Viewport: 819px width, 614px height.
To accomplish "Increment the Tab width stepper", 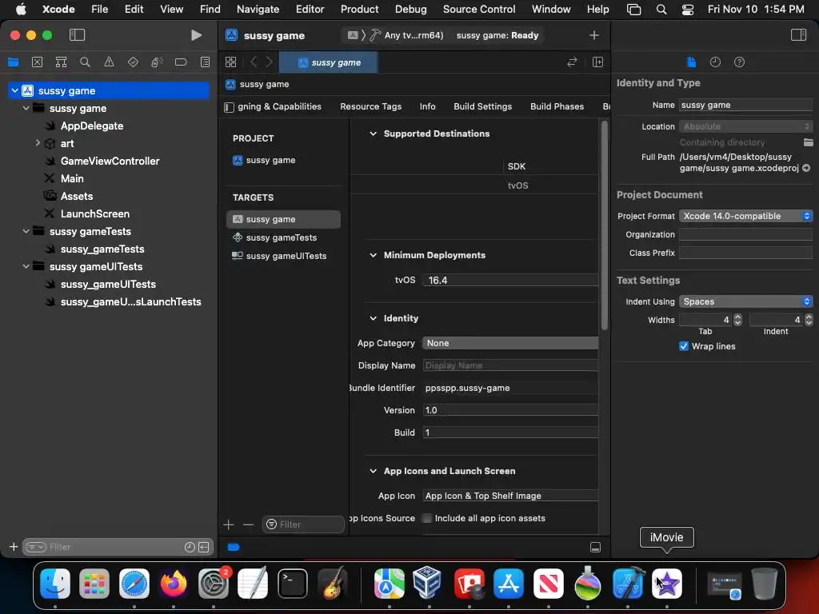I will 737,317.
